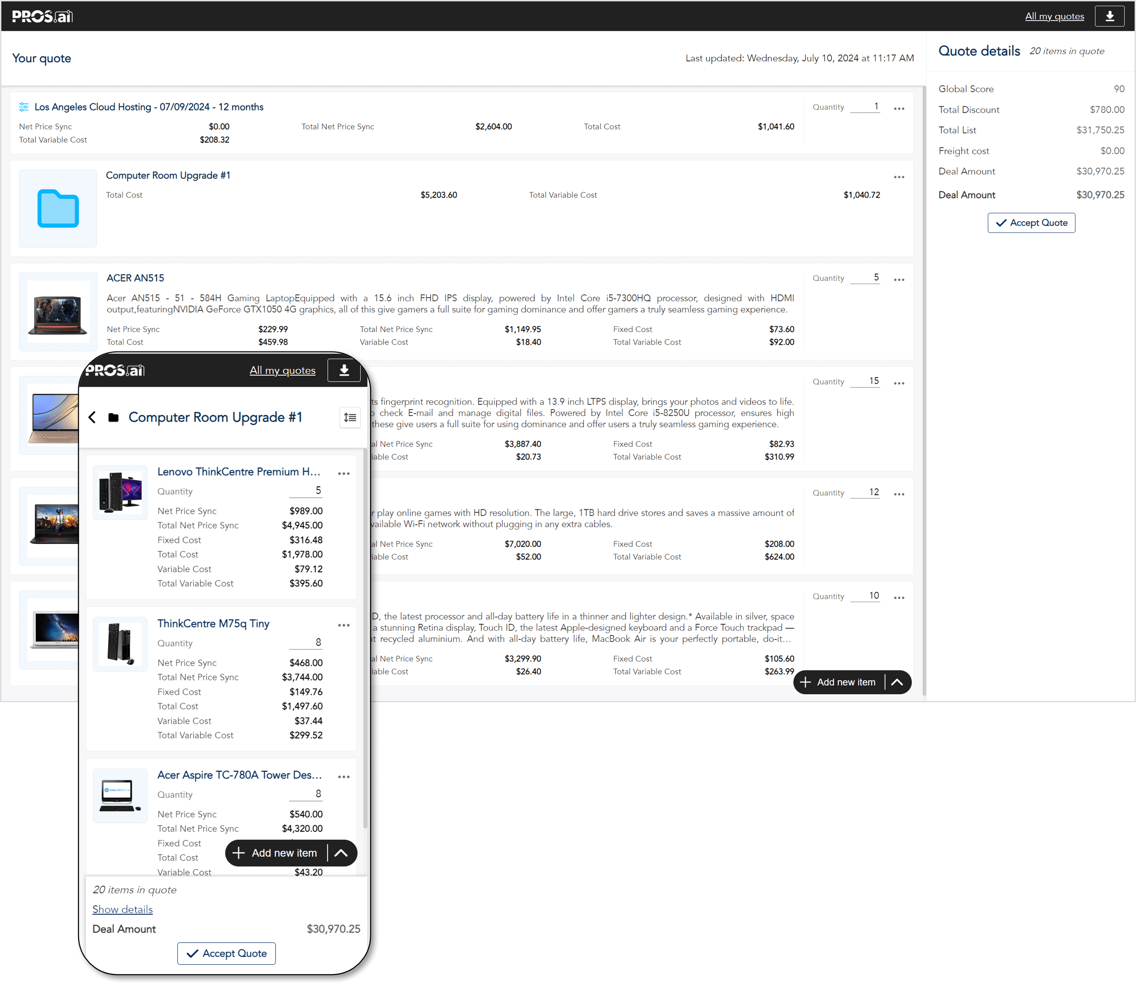Click the configuration sliders icon beside Los Angeles Cloud Hosting
The width and height of the screenshot is (1136, 985).
click(24, 107)
